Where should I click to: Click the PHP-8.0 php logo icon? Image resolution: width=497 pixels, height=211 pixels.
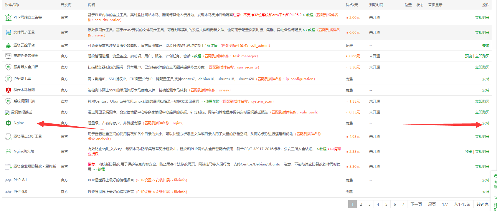(8, 192)
